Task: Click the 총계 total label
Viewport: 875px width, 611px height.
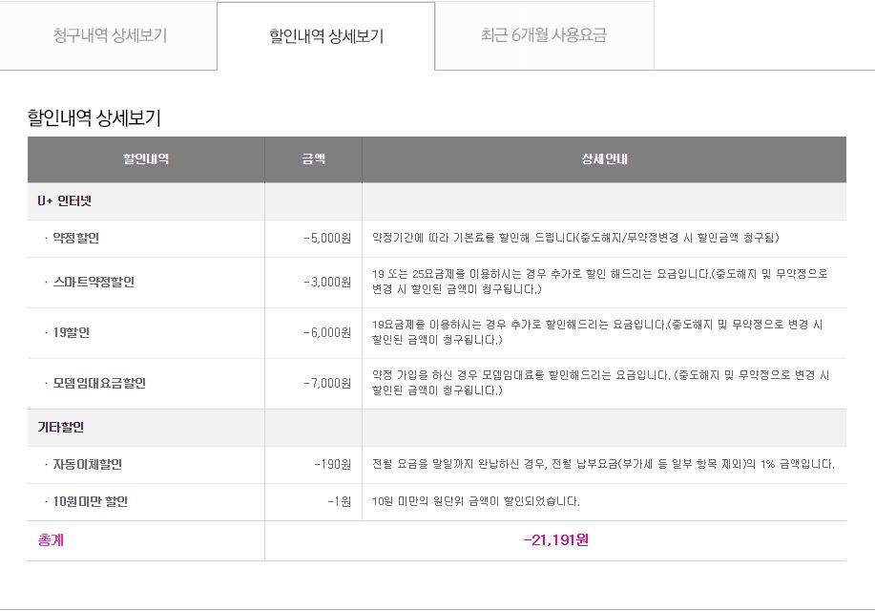Action: [51, 540]
